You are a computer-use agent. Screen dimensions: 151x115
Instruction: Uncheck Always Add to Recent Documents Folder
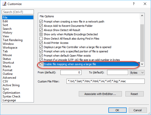pos(41,26)
